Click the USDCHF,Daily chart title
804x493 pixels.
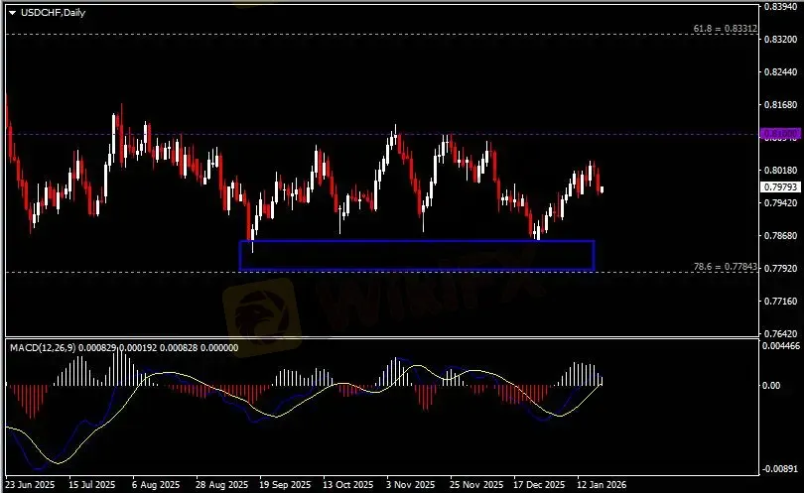coord(53,13)
